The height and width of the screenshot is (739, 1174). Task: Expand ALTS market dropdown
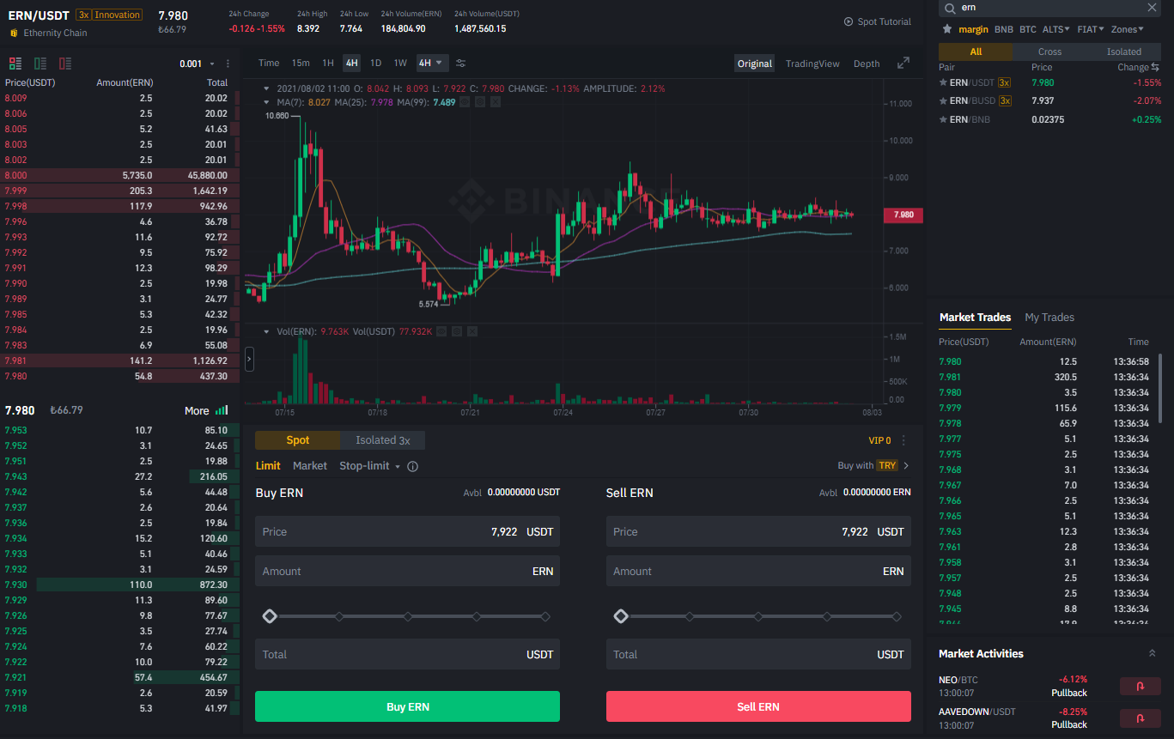tap(1055, 29)
